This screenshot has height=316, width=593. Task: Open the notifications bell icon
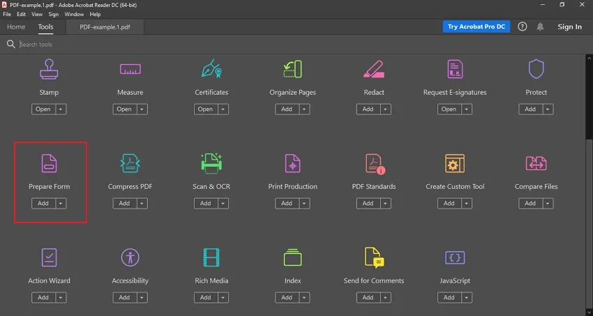click(x=541, y=27)
